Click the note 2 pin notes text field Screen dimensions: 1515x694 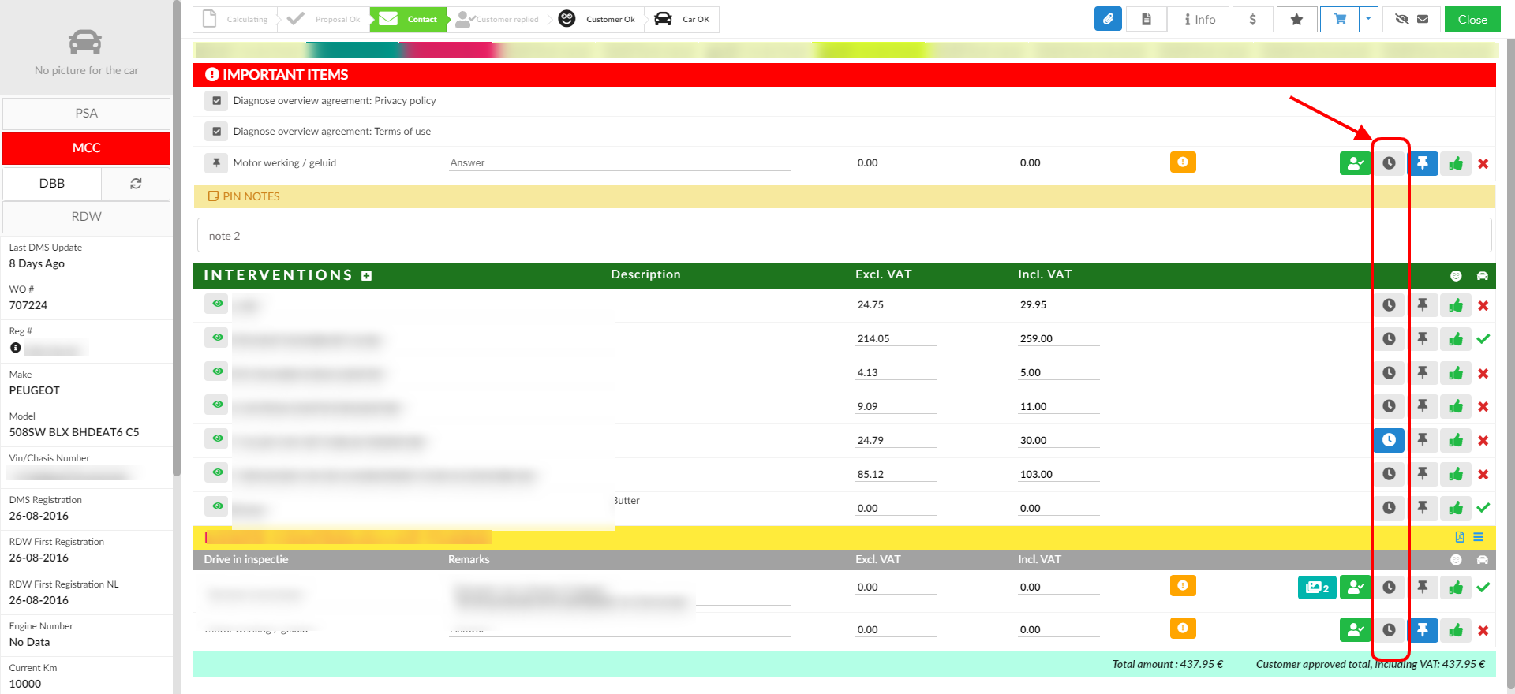click(x=844, y=236)
